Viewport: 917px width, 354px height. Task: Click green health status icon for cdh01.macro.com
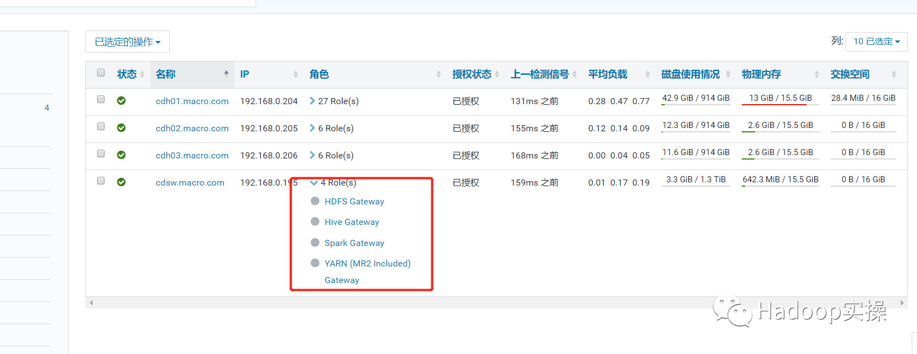pos(121,101)
